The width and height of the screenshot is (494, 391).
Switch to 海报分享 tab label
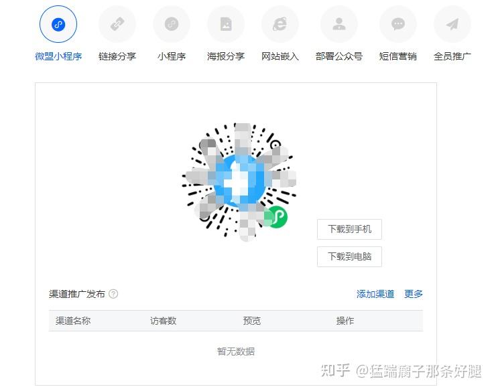[226, 56]
